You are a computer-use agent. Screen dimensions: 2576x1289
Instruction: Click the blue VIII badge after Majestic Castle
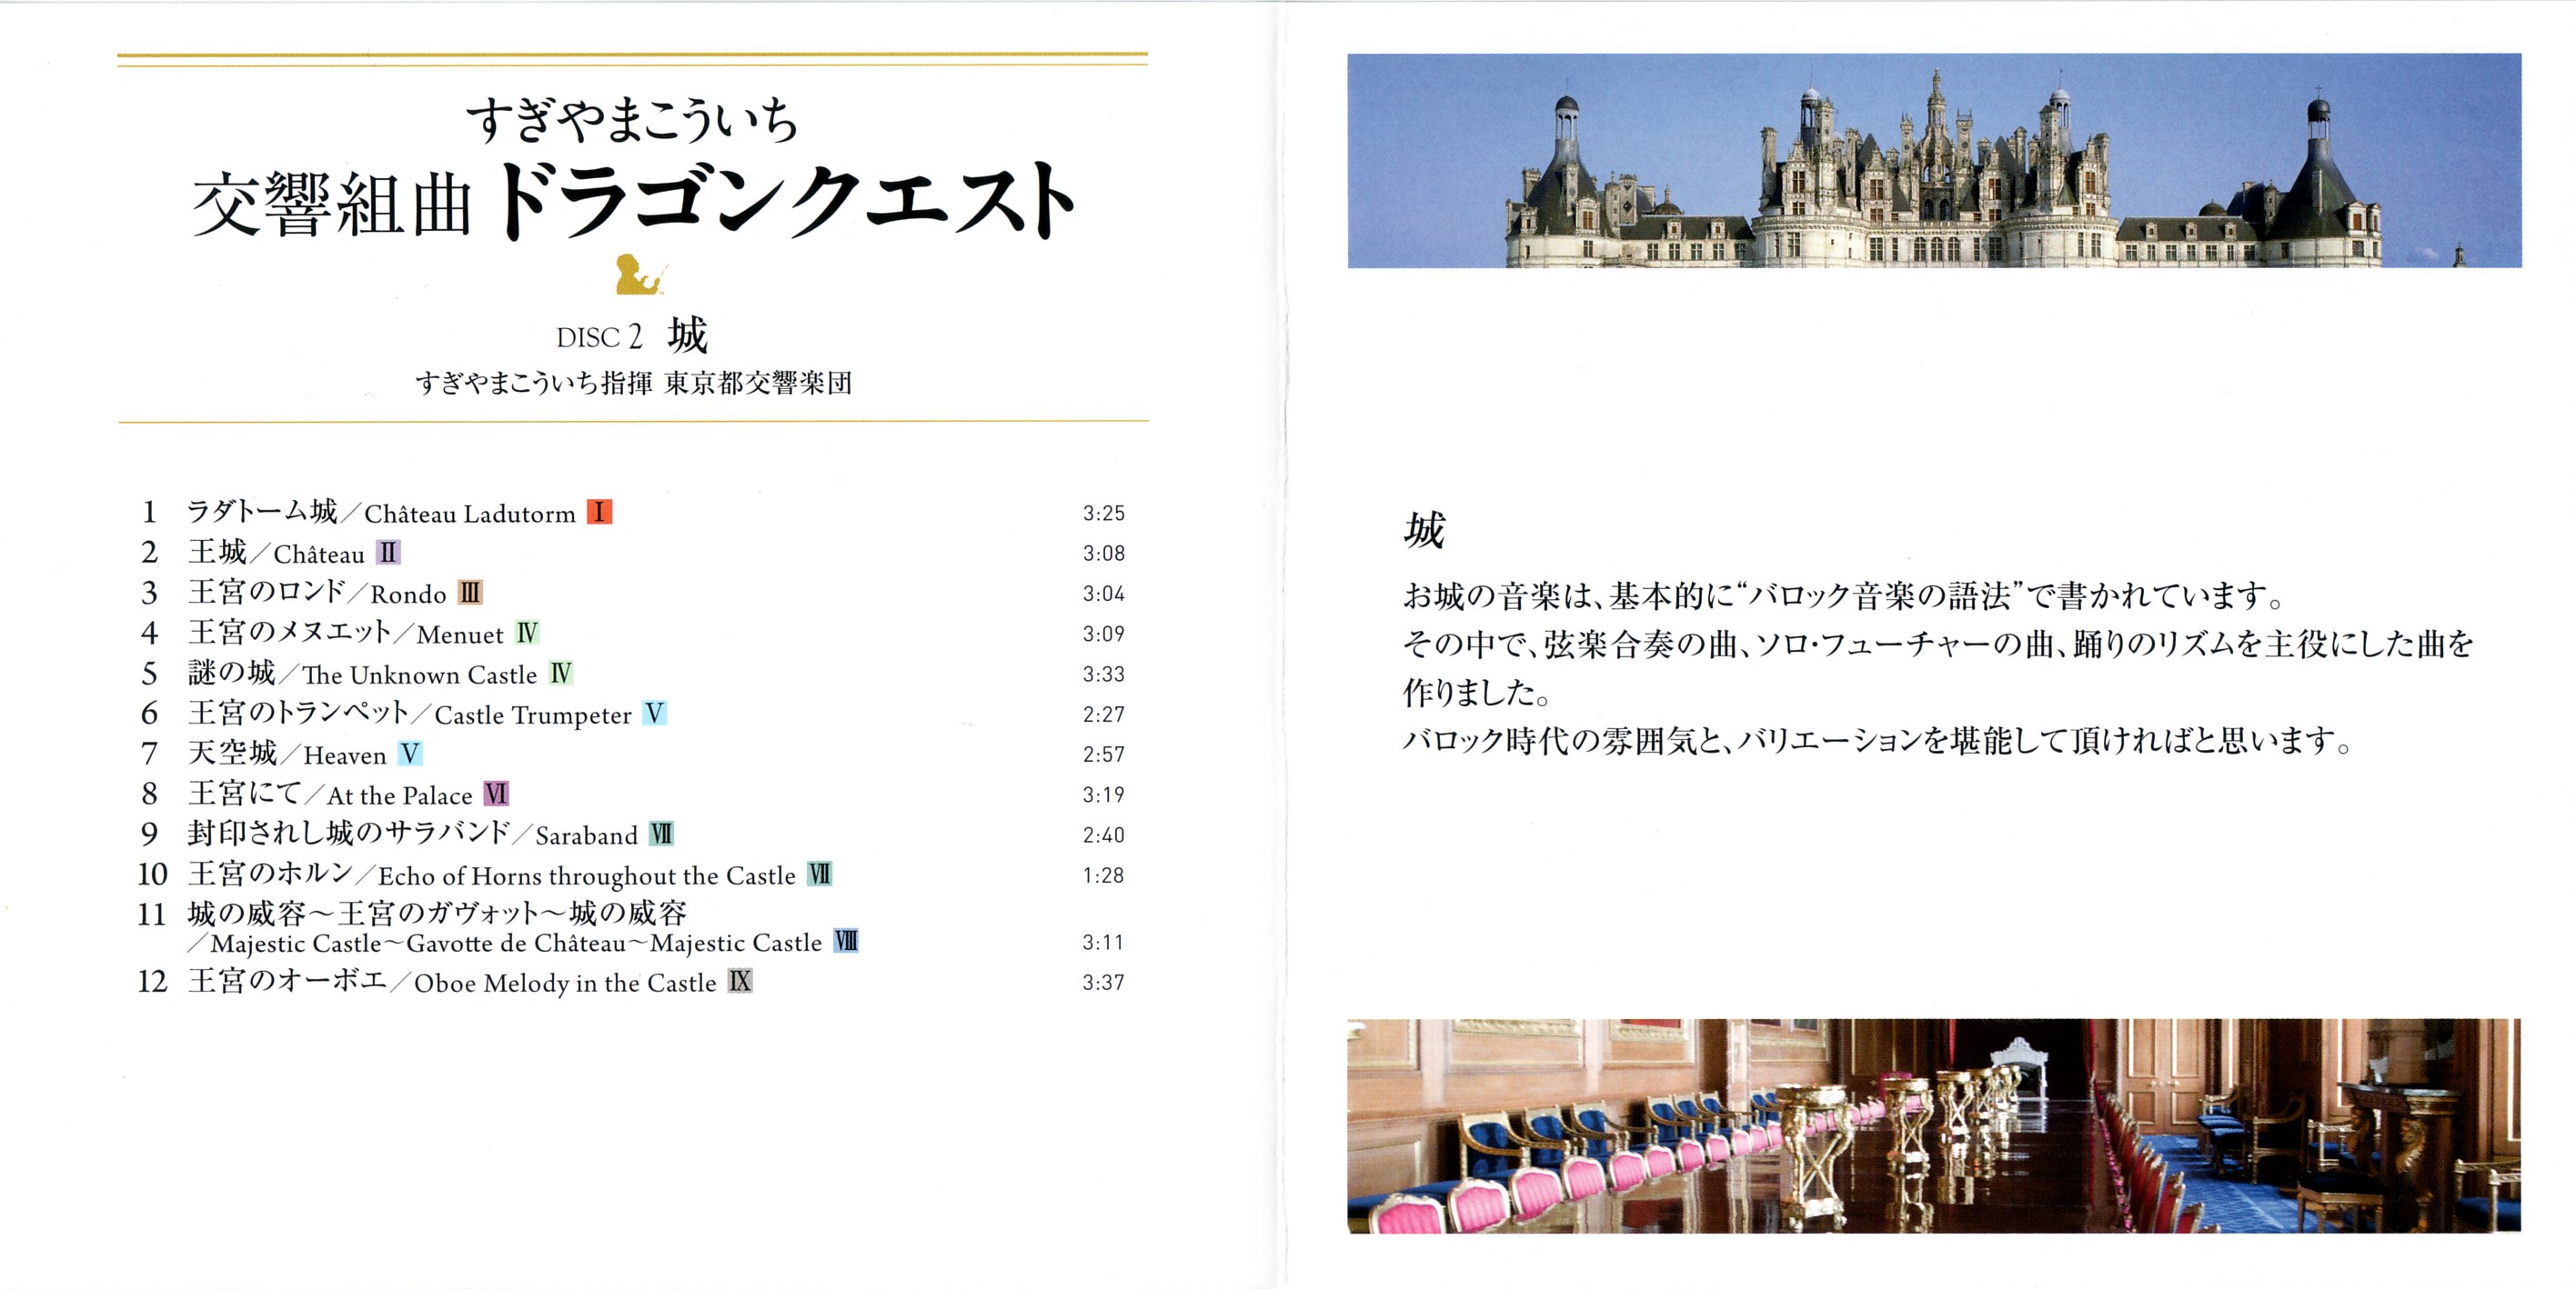846,941
